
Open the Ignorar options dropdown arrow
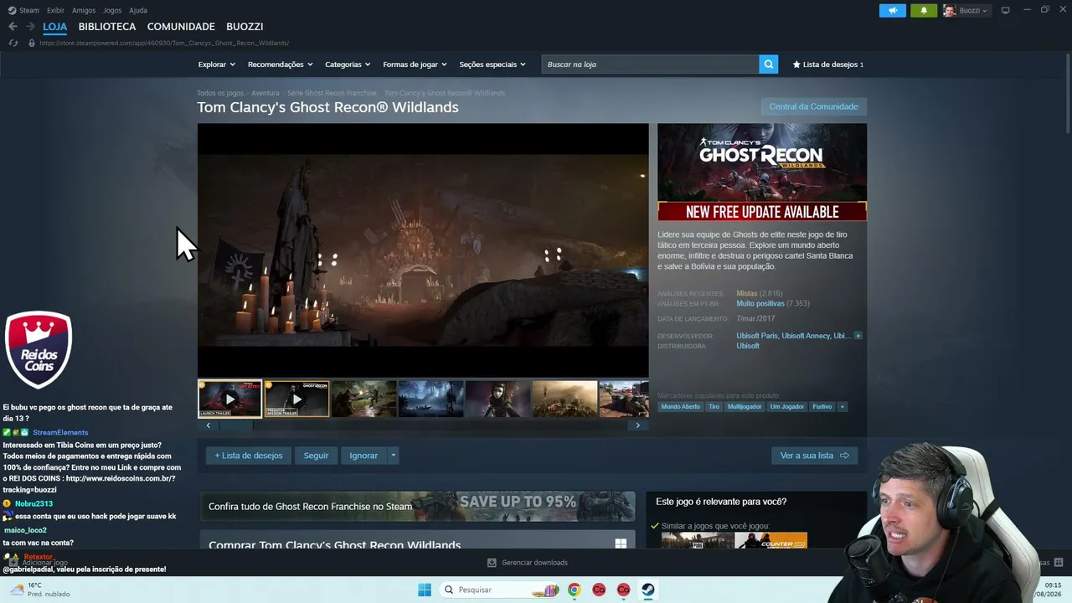pyautogui.click(x=393, y=456)
